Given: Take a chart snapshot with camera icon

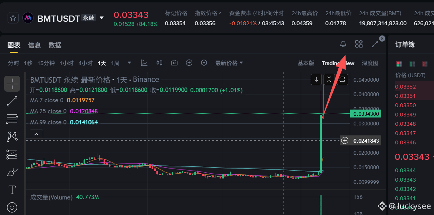Looking at the screenshot, I should pyautogui.click(x=174, y=63).
